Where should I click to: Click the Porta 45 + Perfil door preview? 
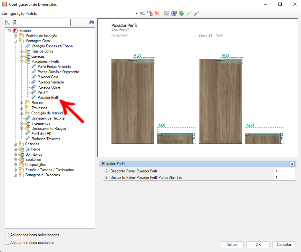[x=220, y=101]
